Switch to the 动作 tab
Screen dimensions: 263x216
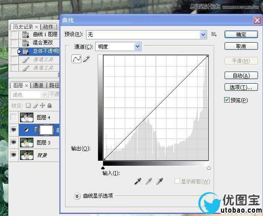coord(48,27)
